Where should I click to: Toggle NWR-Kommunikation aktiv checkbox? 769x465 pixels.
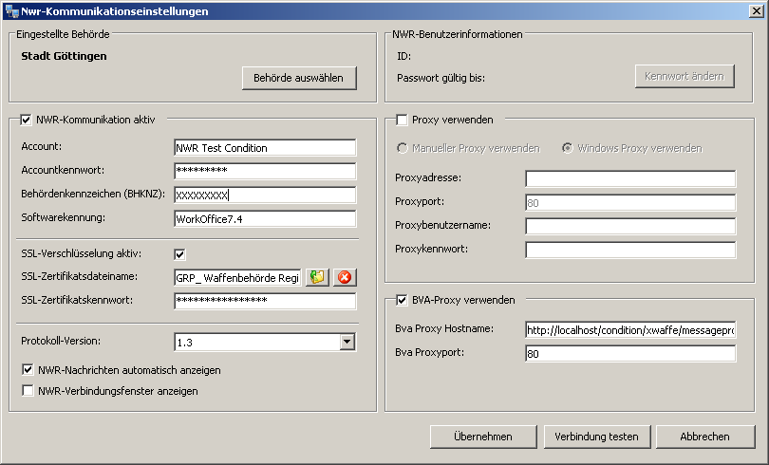26,120
